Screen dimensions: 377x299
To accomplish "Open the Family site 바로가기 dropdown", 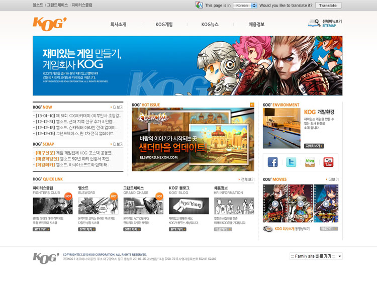I will point(316,256).
